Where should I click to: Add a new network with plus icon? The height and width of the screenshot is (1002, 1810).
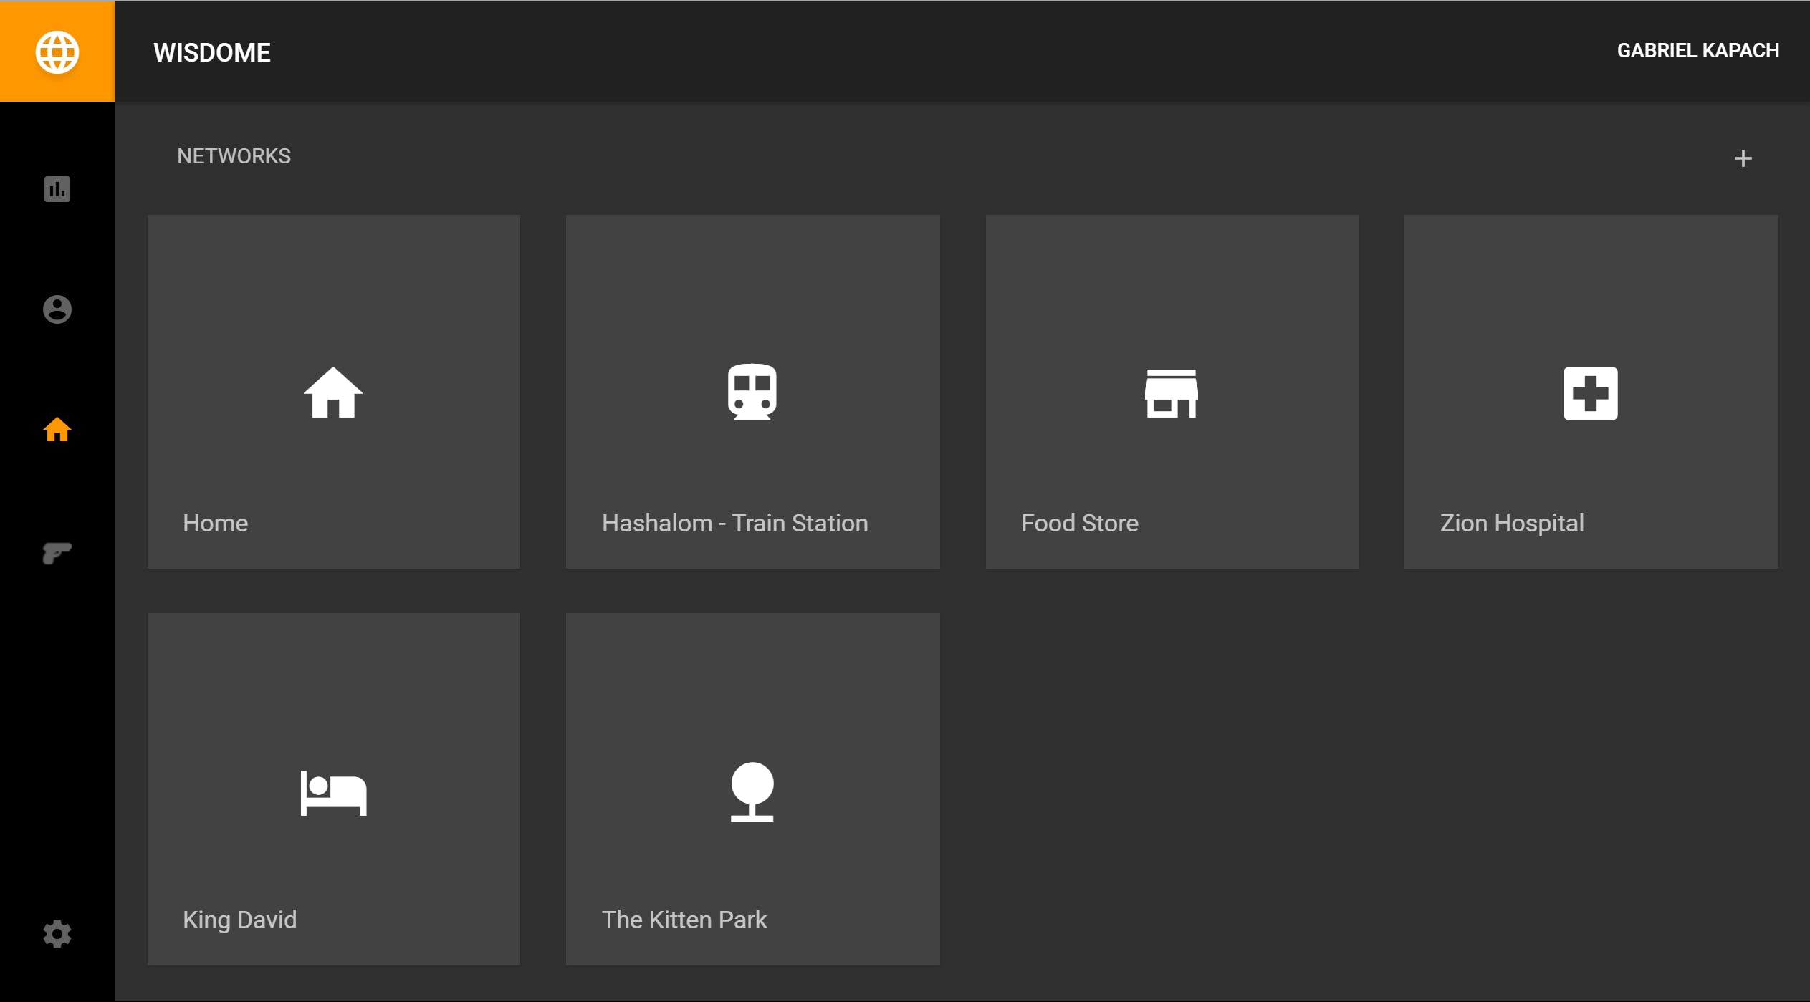point(1743,158)
